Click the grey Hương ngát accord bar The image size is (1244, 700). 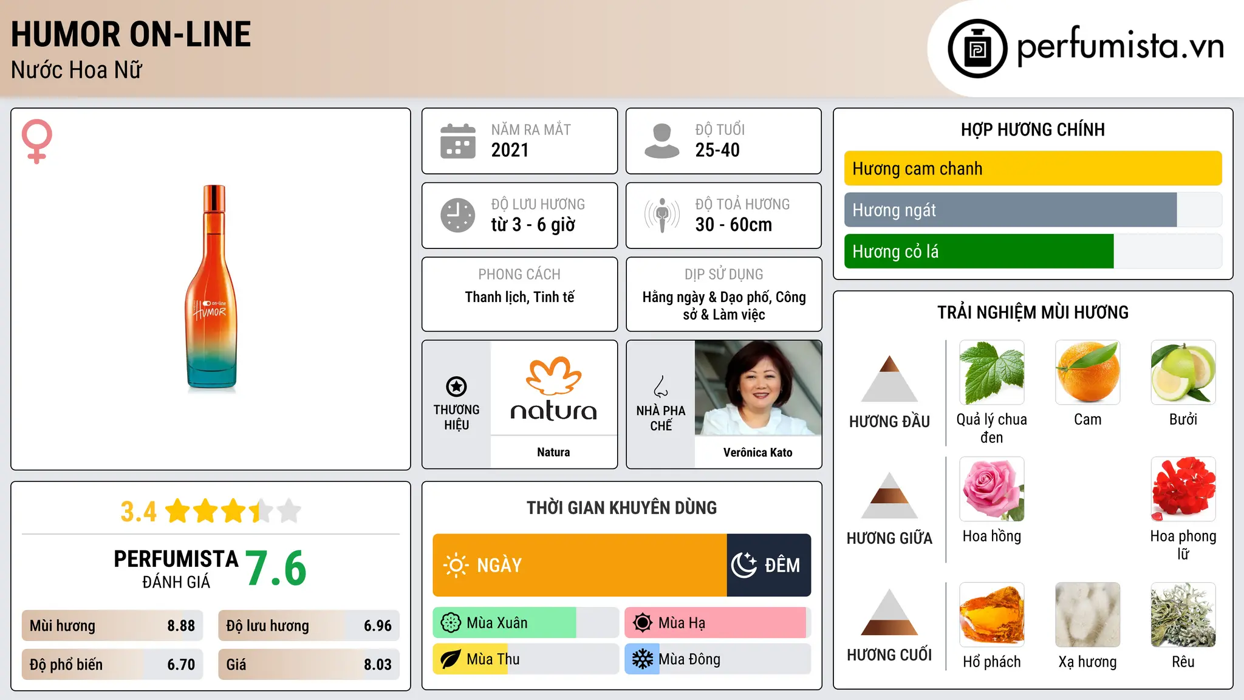coord(1033,210)
